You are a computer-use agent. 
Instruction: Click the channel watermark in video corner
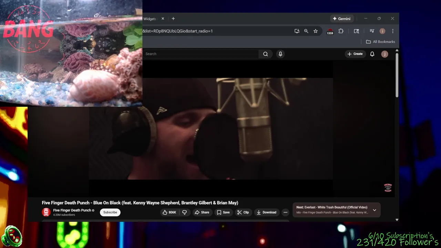388,188
